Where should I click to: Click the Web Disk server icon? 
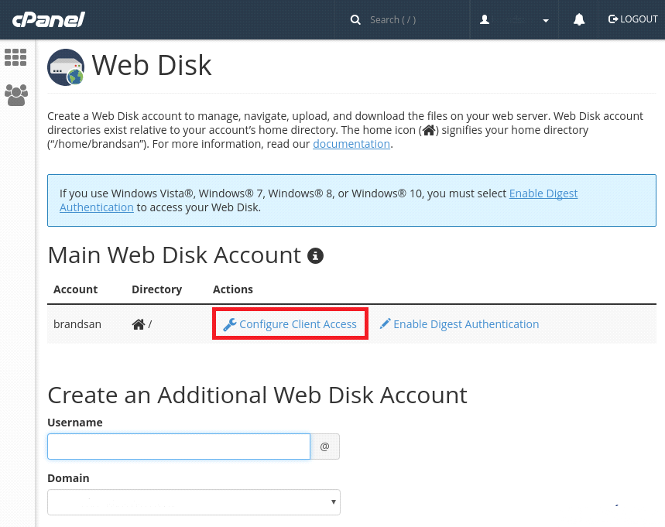pyautogui.click(x=66, y=67)
